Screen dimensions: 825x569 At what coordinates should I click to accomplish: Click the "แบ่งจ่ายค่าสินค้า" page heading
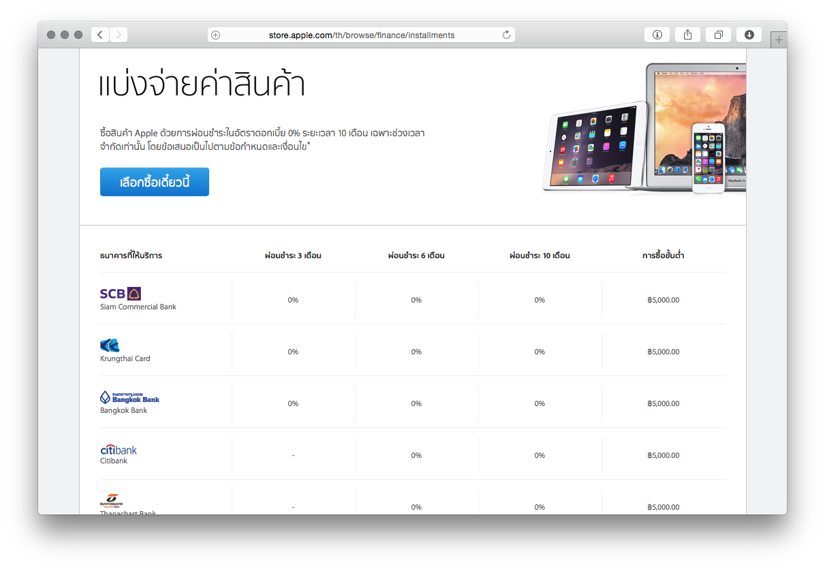point(202,85)
